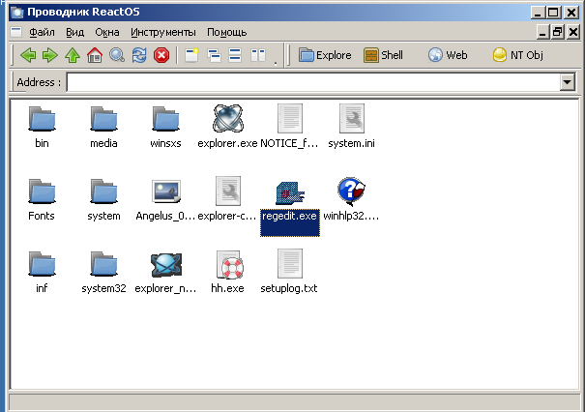The height and width of the screenshot is (412, 585).
Task: Select the system folder
Action: pos(103,199)
